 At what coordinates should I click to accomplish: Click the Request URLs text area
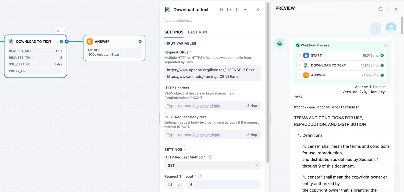(213, 73)
